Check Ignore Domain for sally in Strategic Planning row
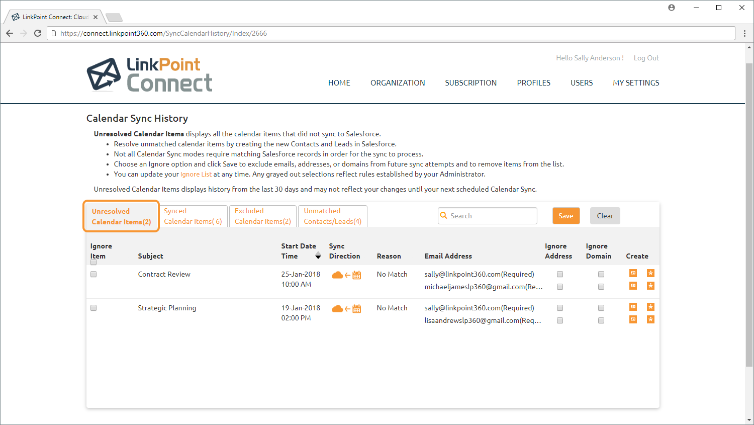 point(601,308)
